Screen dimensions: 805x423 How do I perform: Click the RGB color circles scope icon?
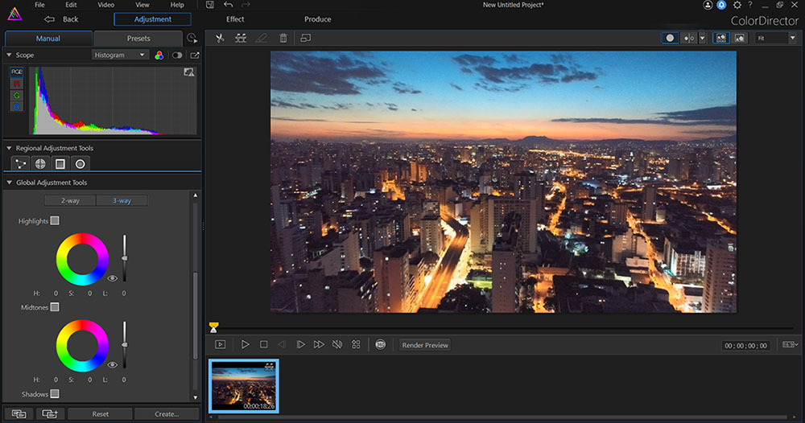159,55
